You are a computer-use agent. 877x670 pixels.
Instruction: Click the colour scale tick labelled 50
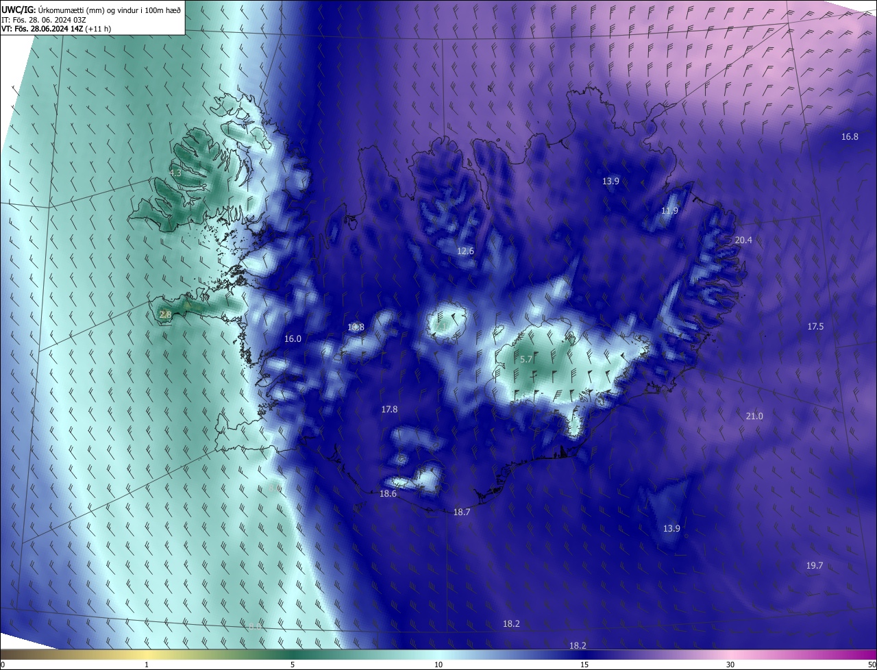click(x=871, y=665)
